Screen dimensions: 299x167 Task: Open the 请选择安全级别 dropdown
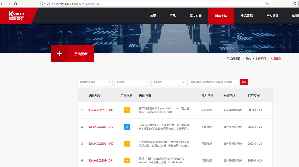(95, 82)
